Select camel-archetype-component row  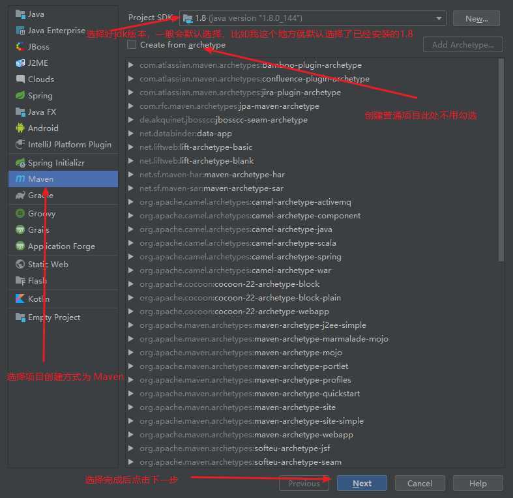click(312, 216)
